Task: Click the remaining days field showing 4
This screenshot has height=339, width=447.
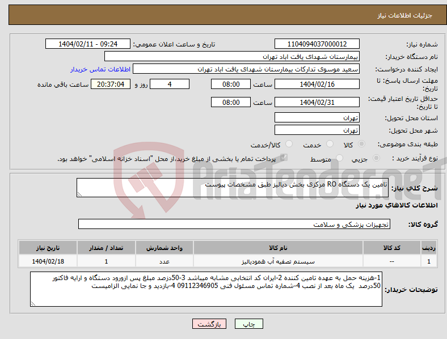Action: point(170,84)
